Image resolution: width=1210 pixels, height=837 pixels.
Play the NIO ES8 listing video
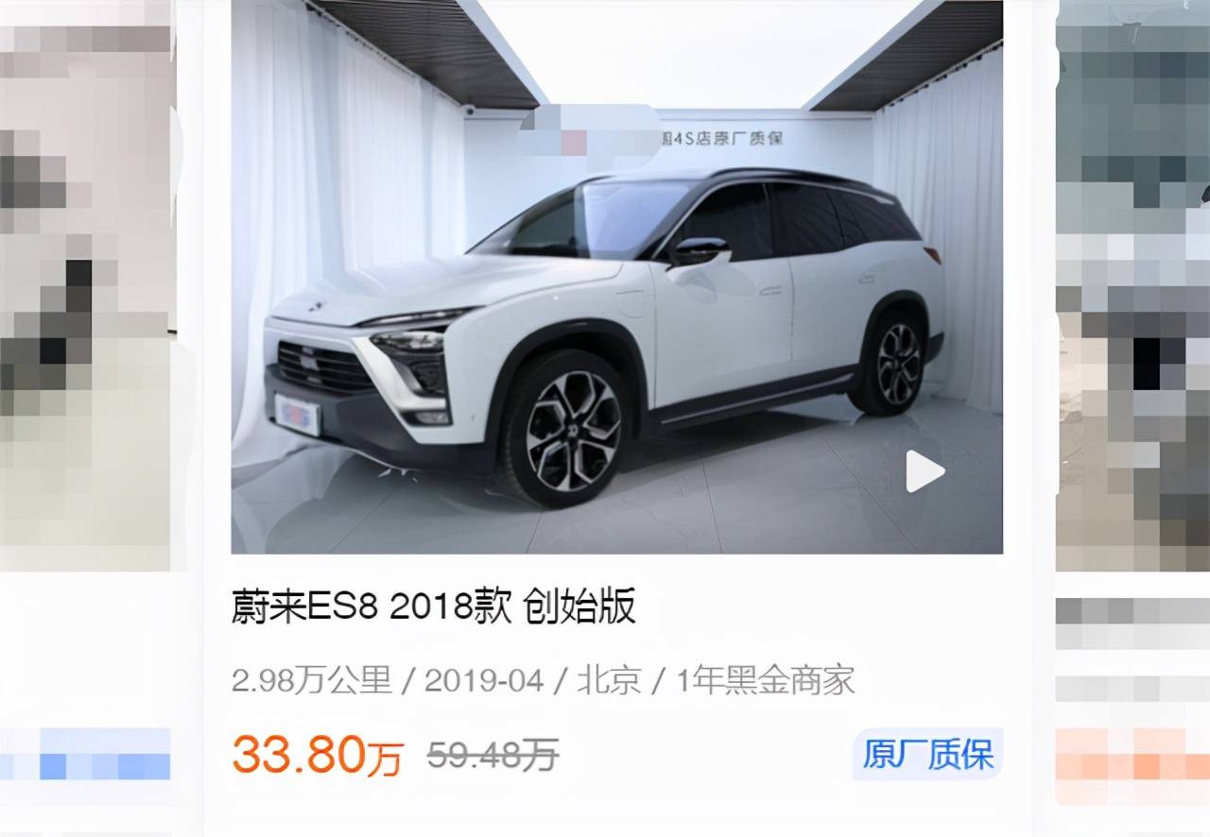point(925,471)
